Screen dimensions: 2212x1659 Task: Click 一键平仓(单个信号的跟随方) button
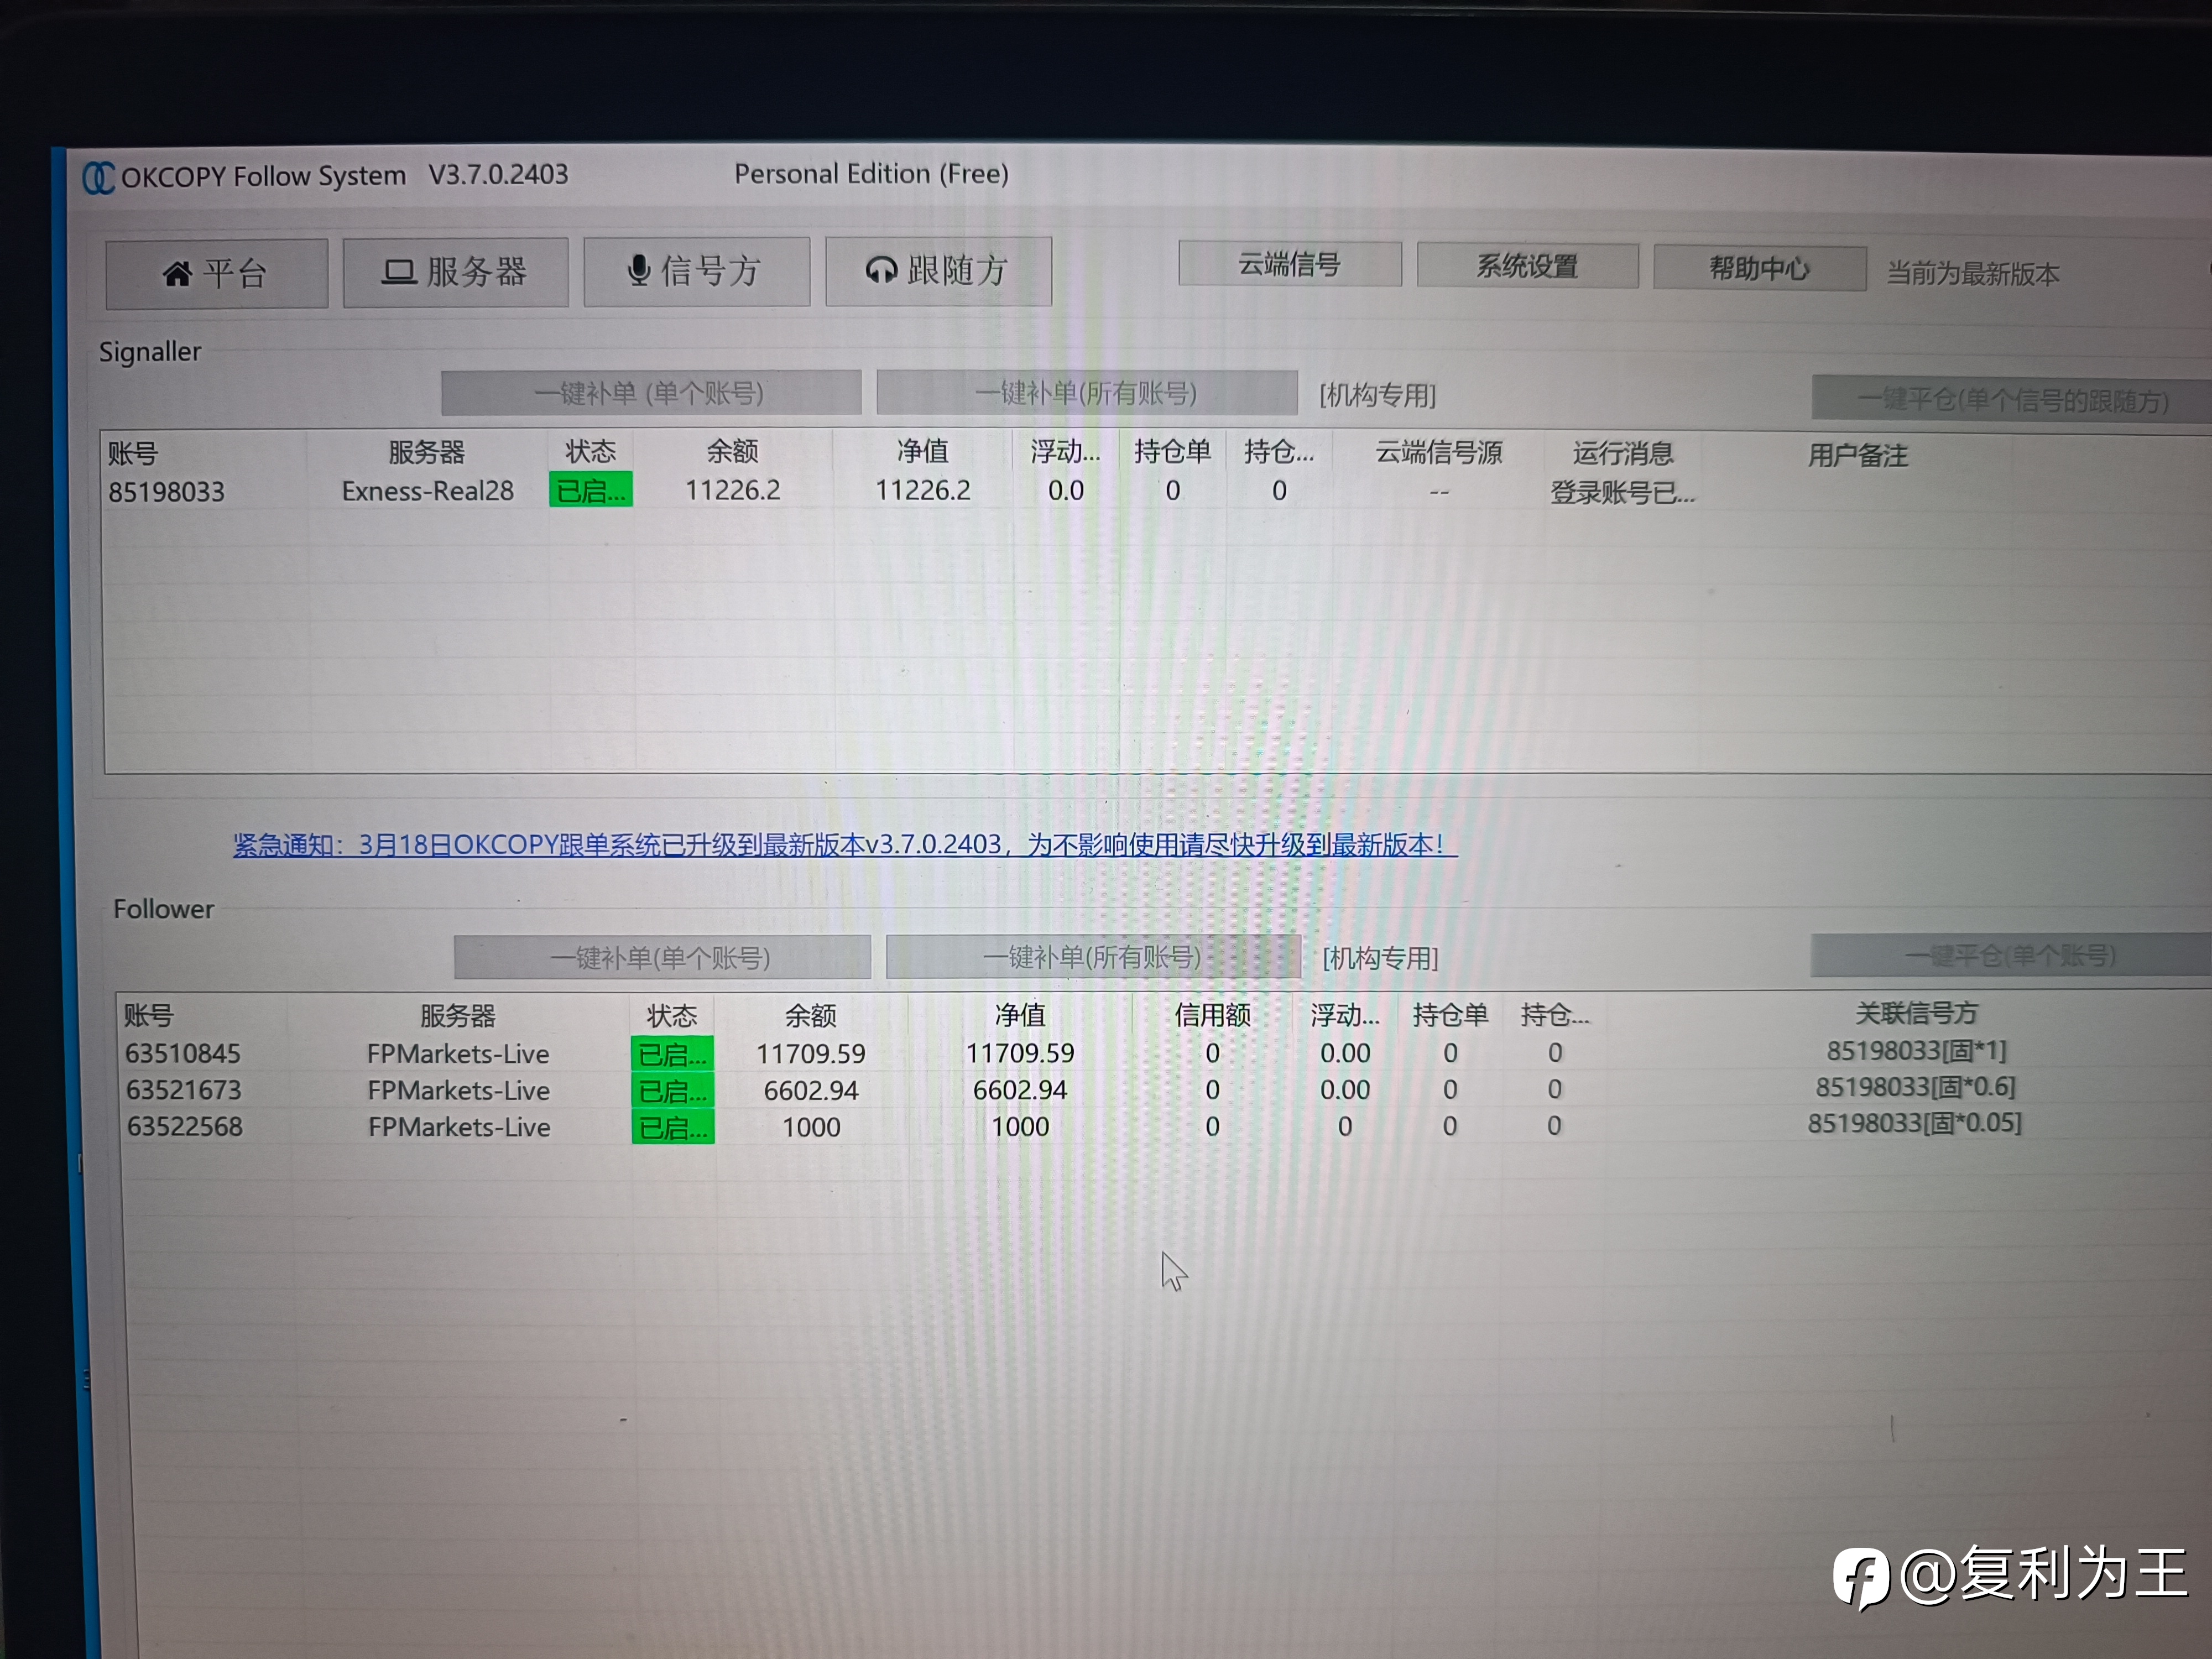[2012, 400]
